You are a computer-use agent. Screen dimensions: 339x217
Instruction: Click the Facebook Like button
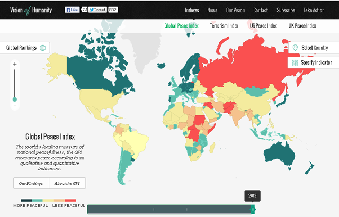pyautogui.click(x=72, y=10)
